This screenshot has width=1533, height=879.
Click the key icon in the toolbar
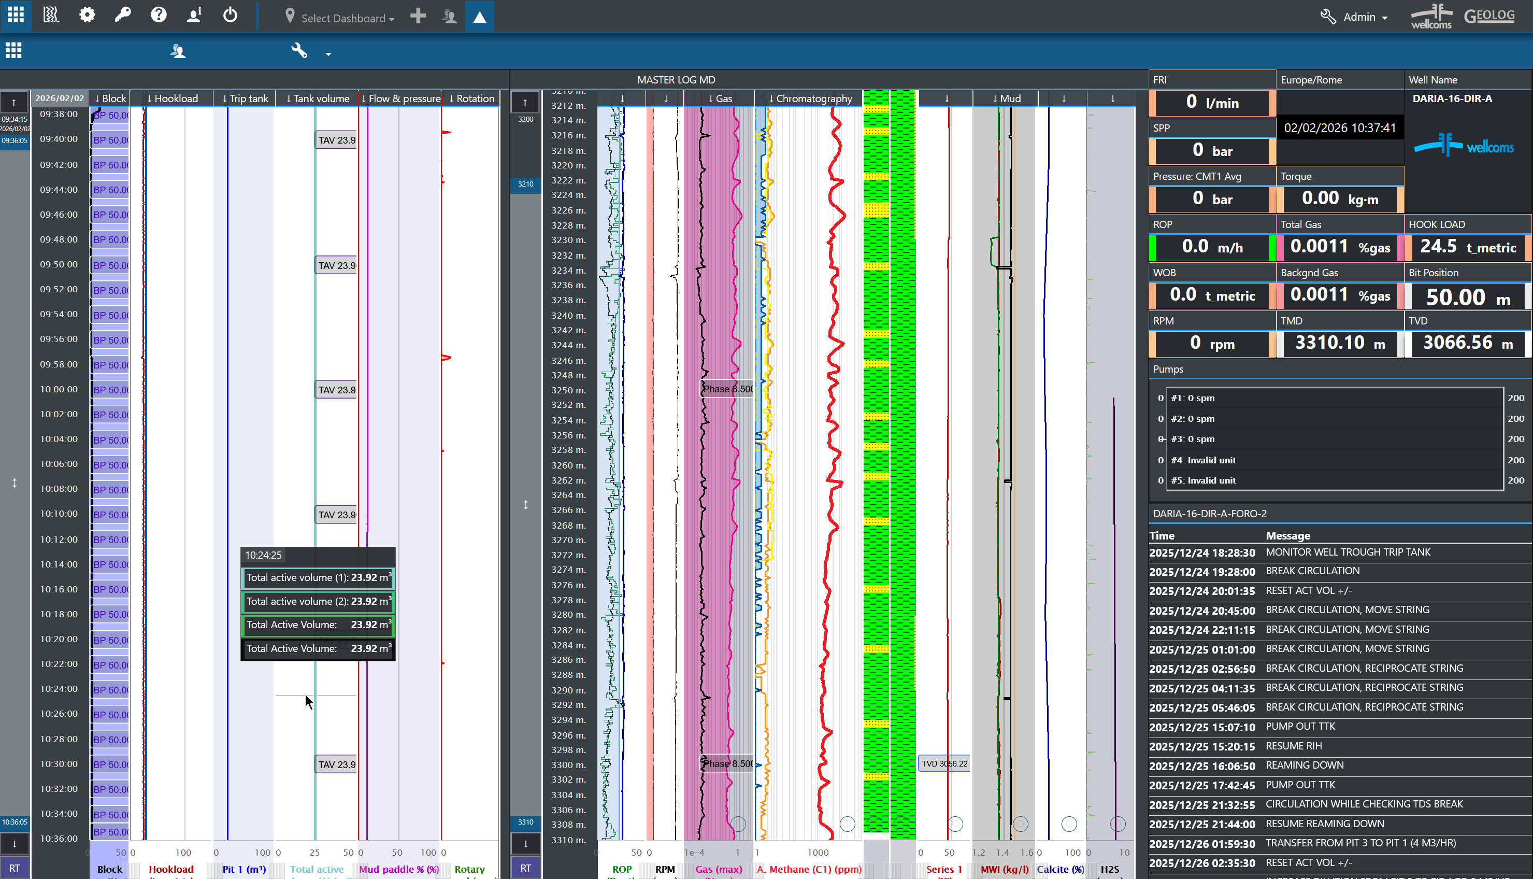(x=123, y=15)
